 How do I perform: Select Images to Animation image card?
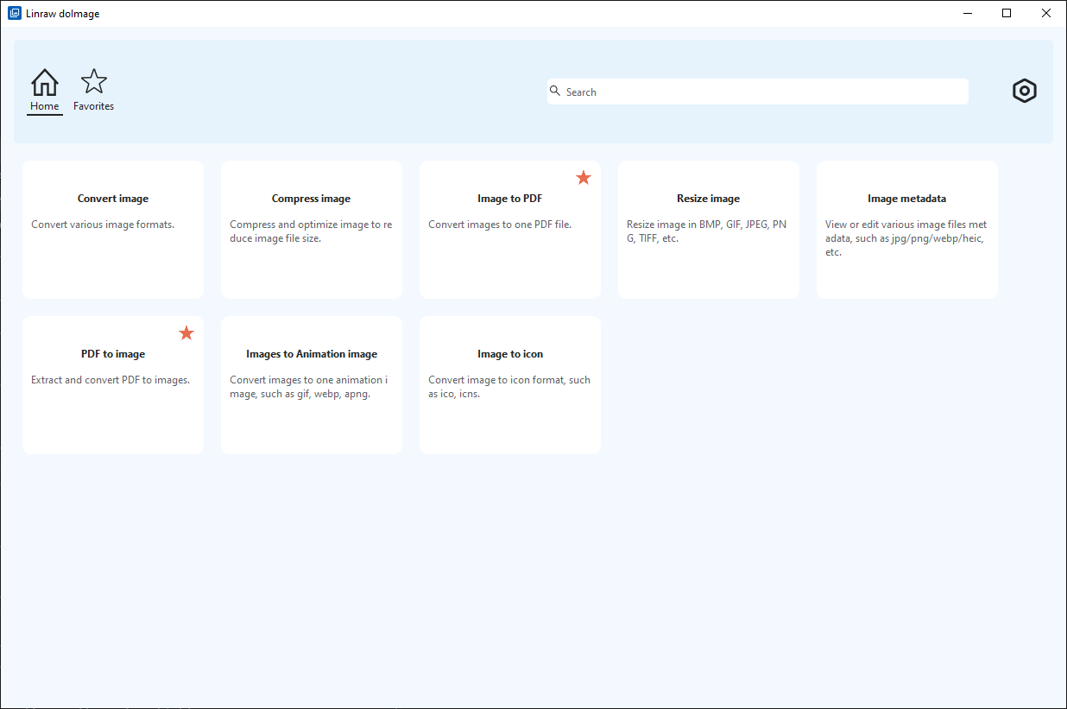pos(312,385)
